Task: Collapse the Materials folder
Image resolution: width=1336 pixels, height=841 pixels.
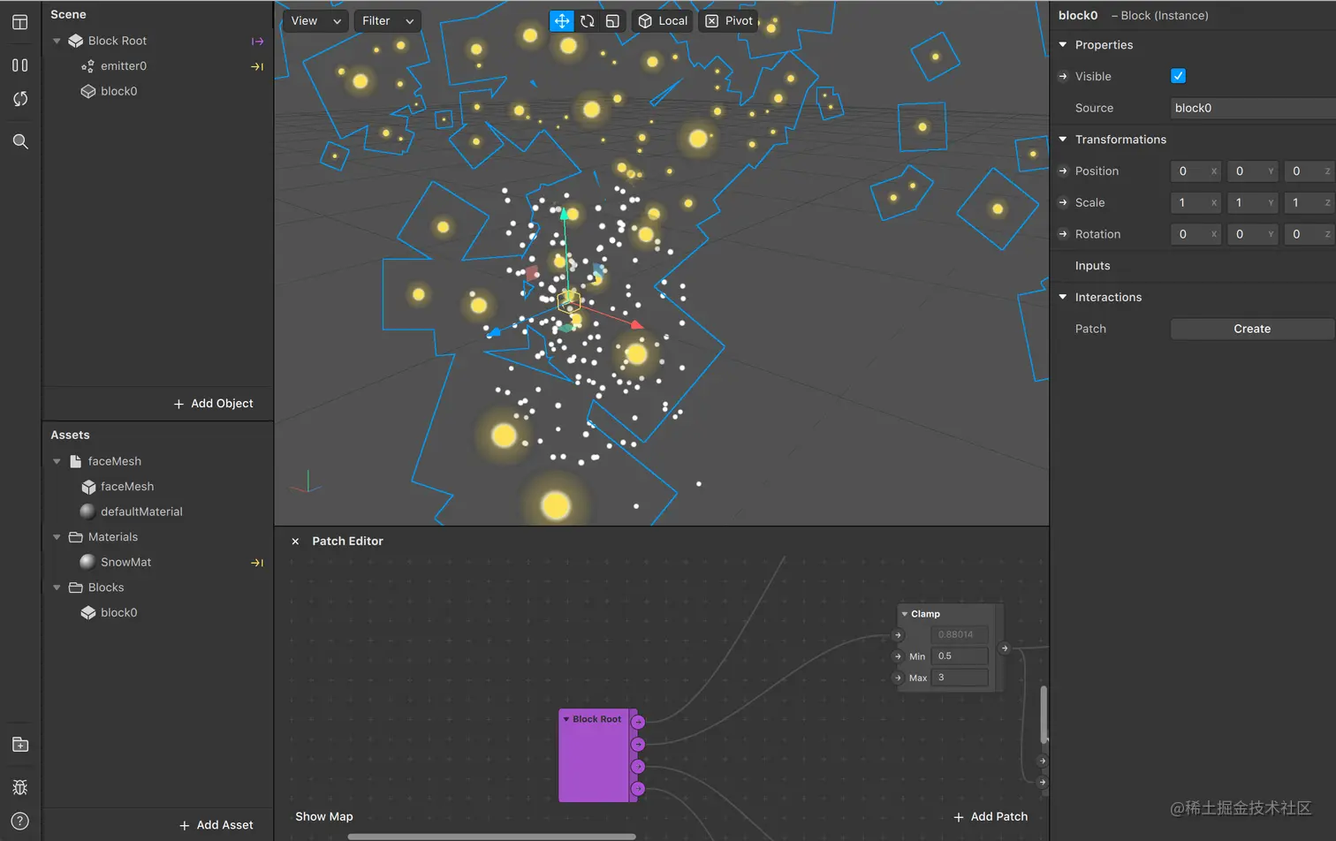Action: 57,537
